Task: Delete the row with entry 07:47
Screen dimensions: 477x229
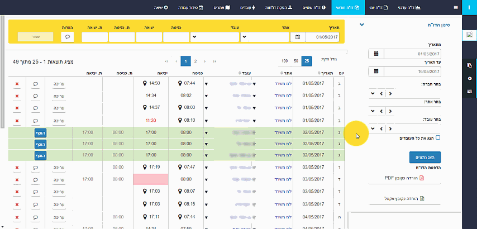Action: (x=17, y=168)
